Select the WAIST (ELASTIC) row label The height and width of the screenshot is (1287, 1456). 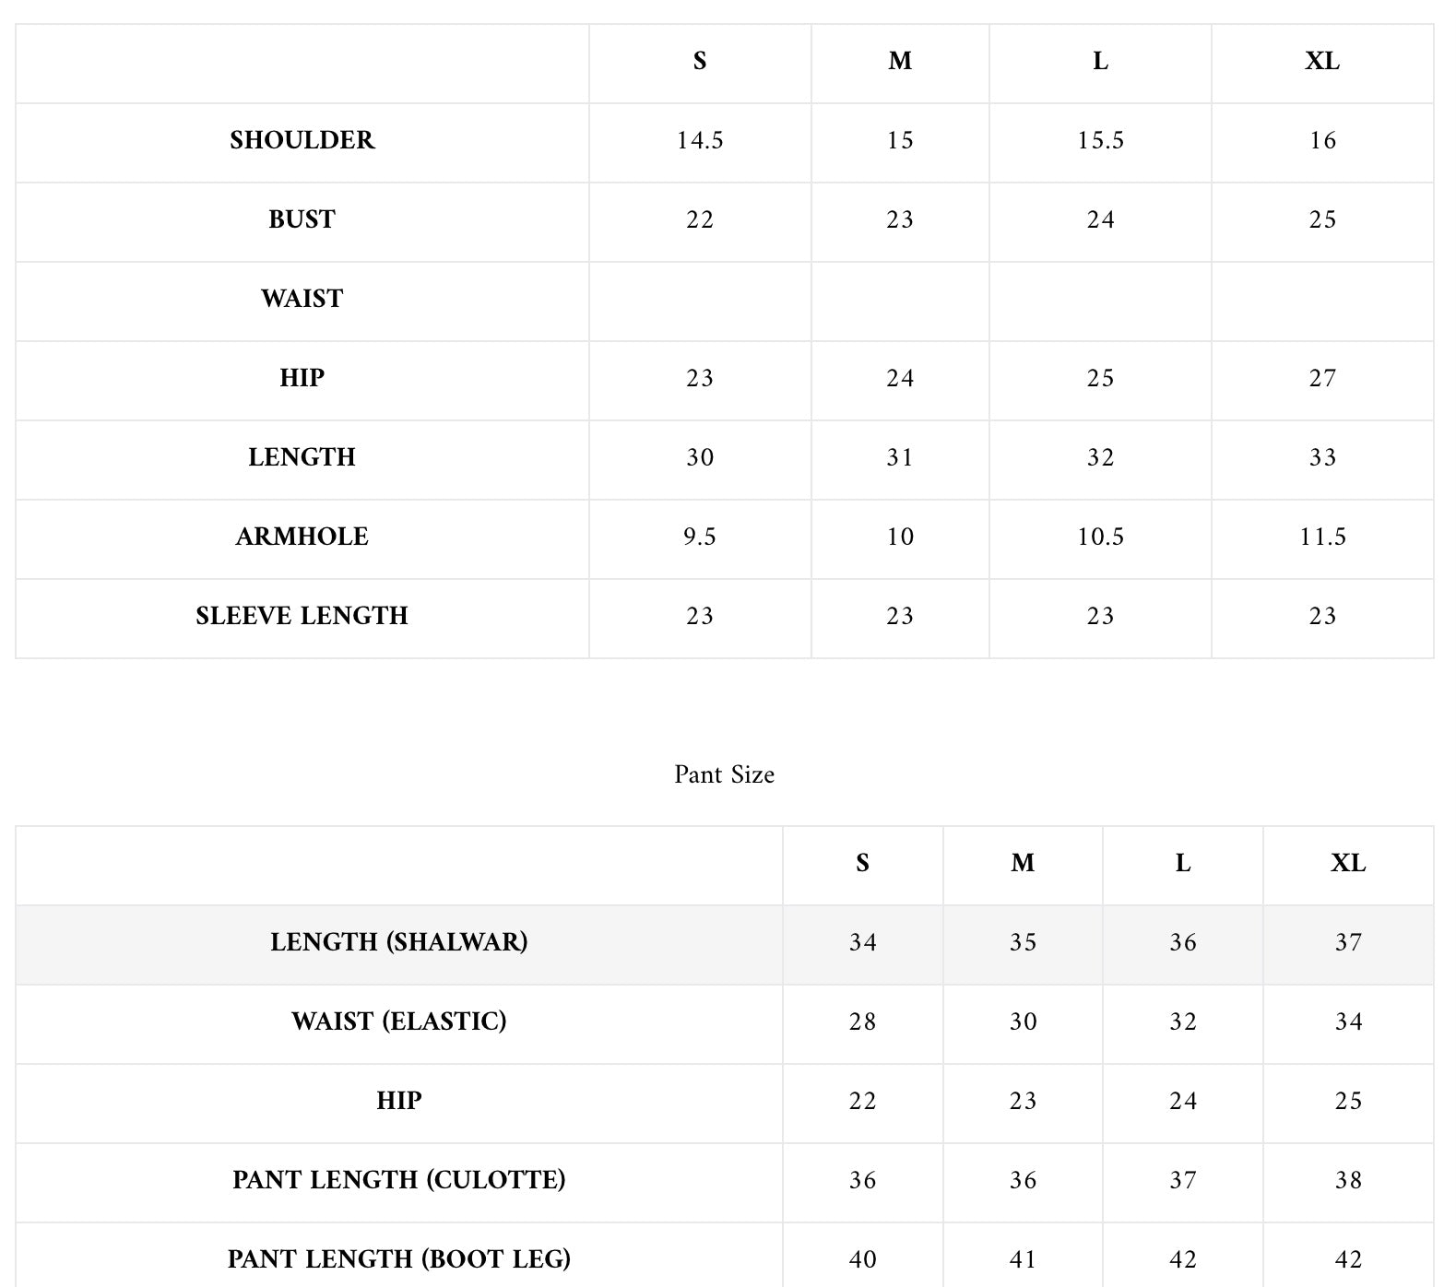pyautogui.click(x=398, y=1021)
